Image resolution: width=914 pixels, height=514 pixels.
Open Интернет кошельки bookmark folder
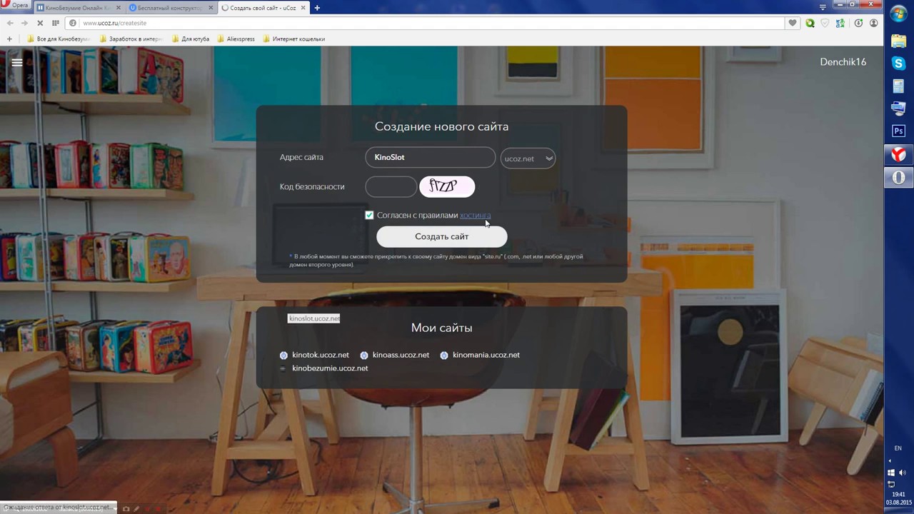[294, 39]
